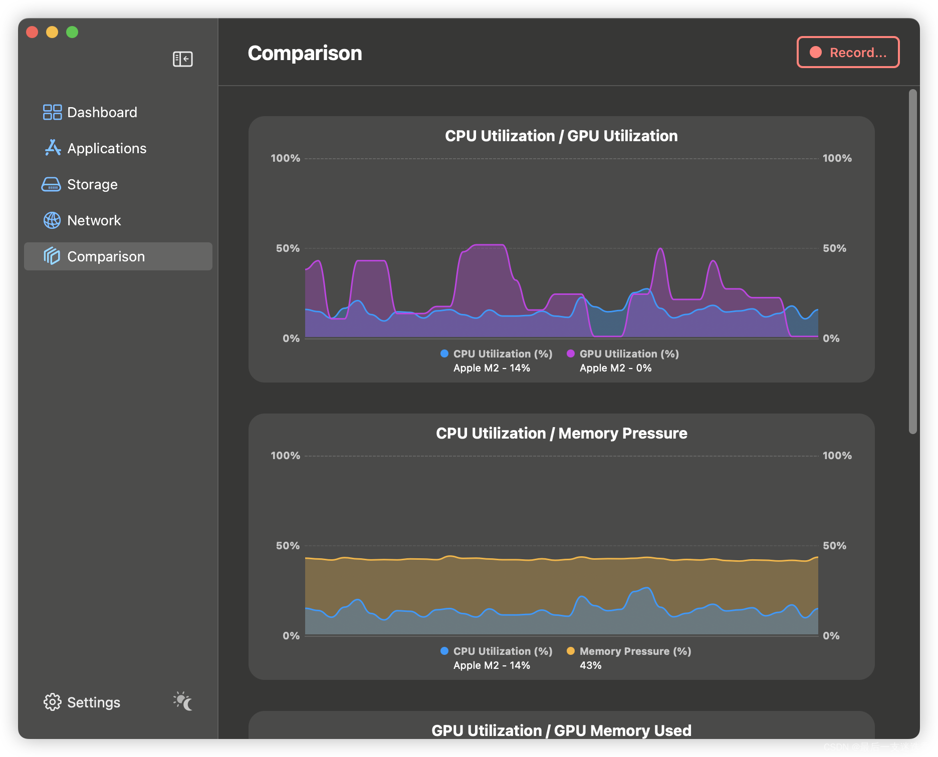
Task: Toggle light/dark appearance icon
Action: click(x=183, y=701)
